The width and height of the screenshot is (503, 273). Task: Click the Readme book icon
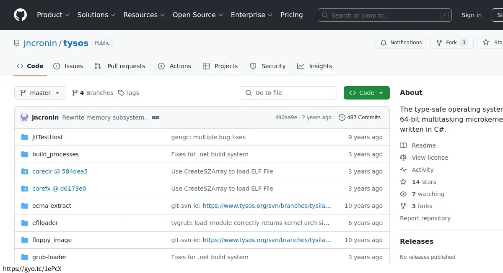point(403,145)
